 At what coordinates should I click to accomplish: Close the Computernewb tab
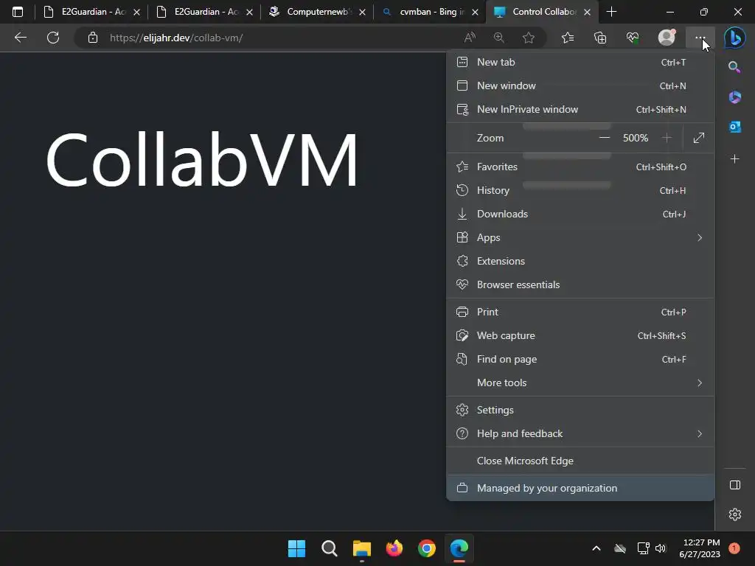(x=362, y=12)
